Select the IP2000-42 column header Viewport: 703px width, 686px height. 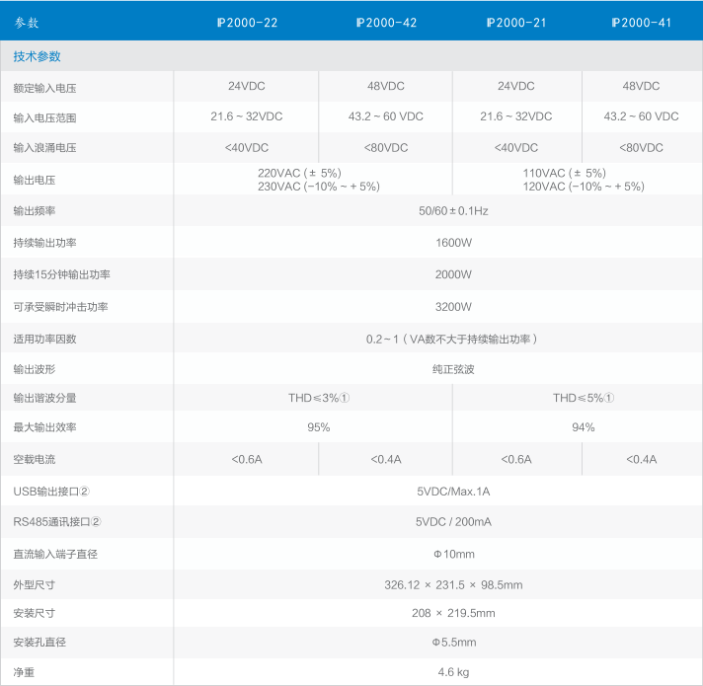pyautogui.click(x=386, y=22)
